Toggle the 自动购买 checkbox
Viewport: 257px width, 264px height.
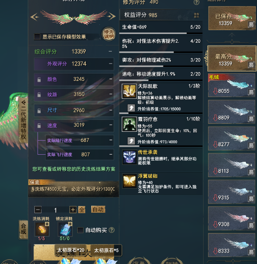[80, 230]
